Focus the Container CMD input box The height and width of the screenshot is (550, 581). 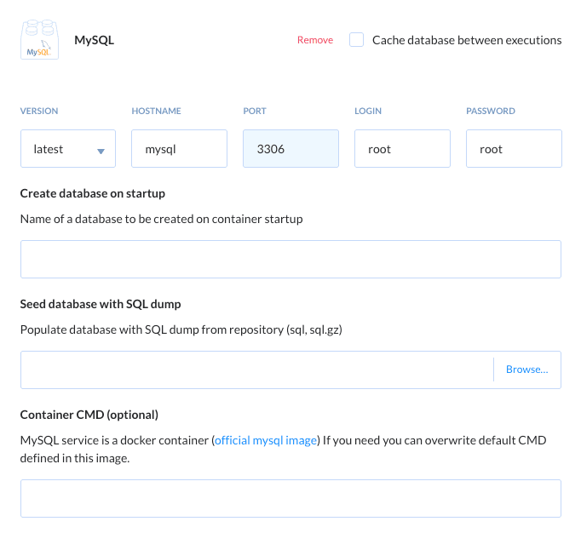pyautogui.click(x=290, y=498)
